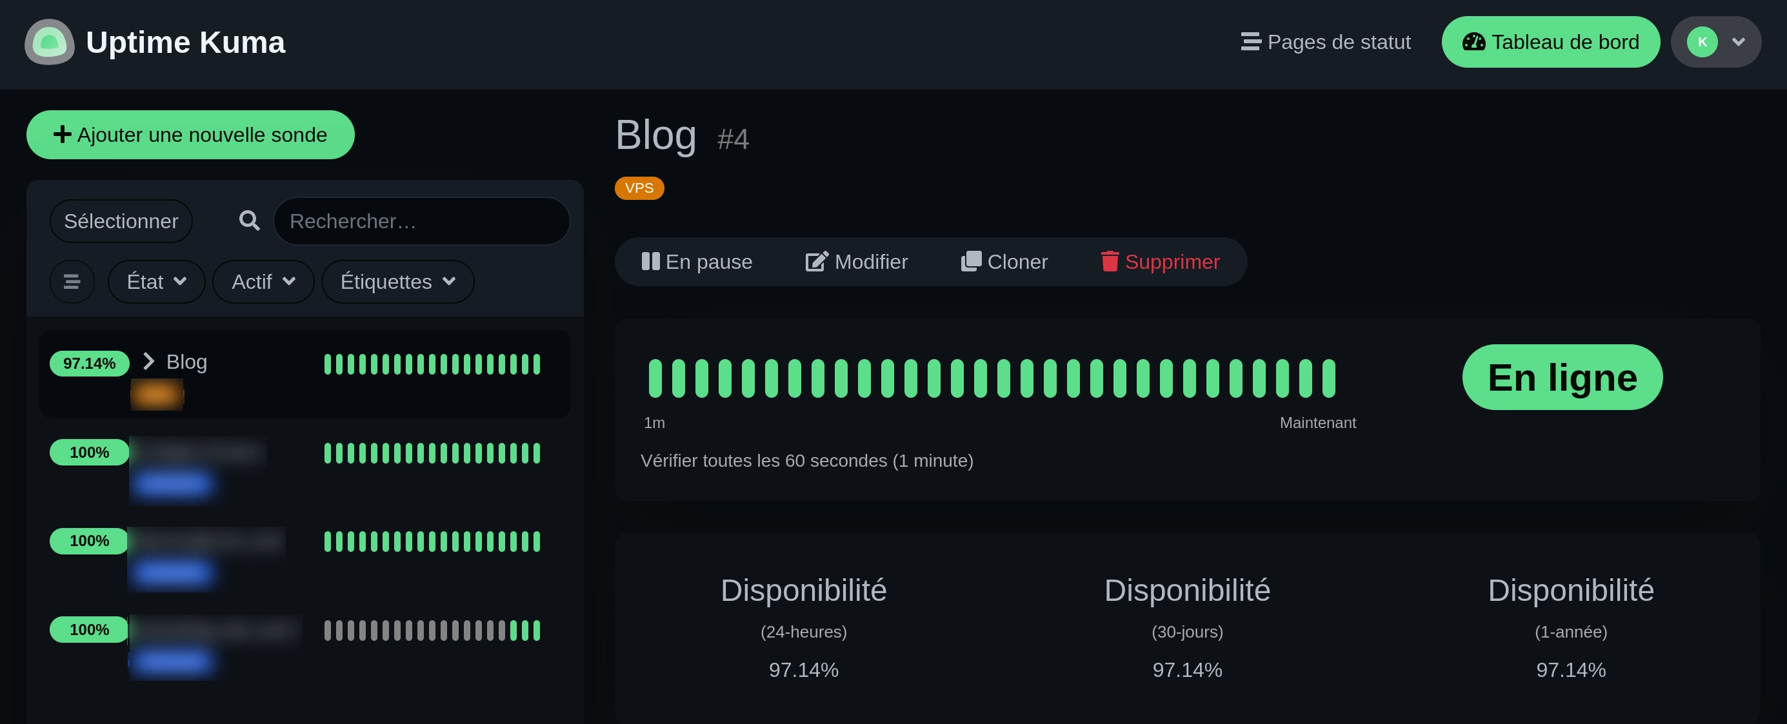1787x724 pixels.
Task: Expand the Blog monitor chevron
Action: 148,361
